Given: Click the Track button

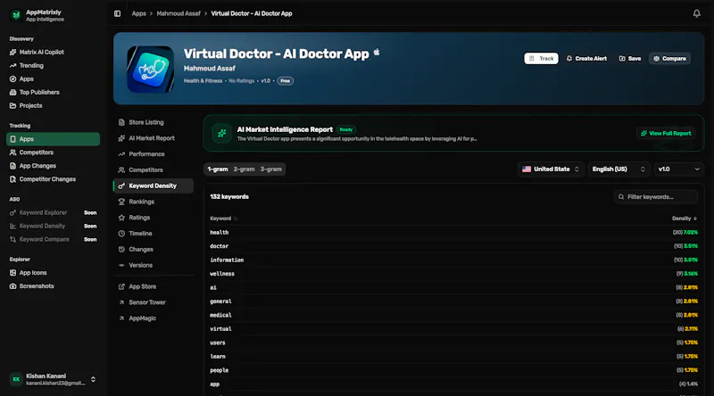Looking at the screenshot, I should [541, 59].
